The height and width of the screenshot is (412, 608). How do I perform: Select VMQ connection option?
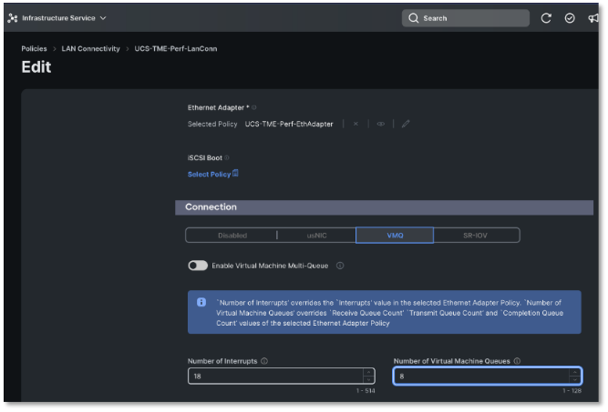pos(395,236)
